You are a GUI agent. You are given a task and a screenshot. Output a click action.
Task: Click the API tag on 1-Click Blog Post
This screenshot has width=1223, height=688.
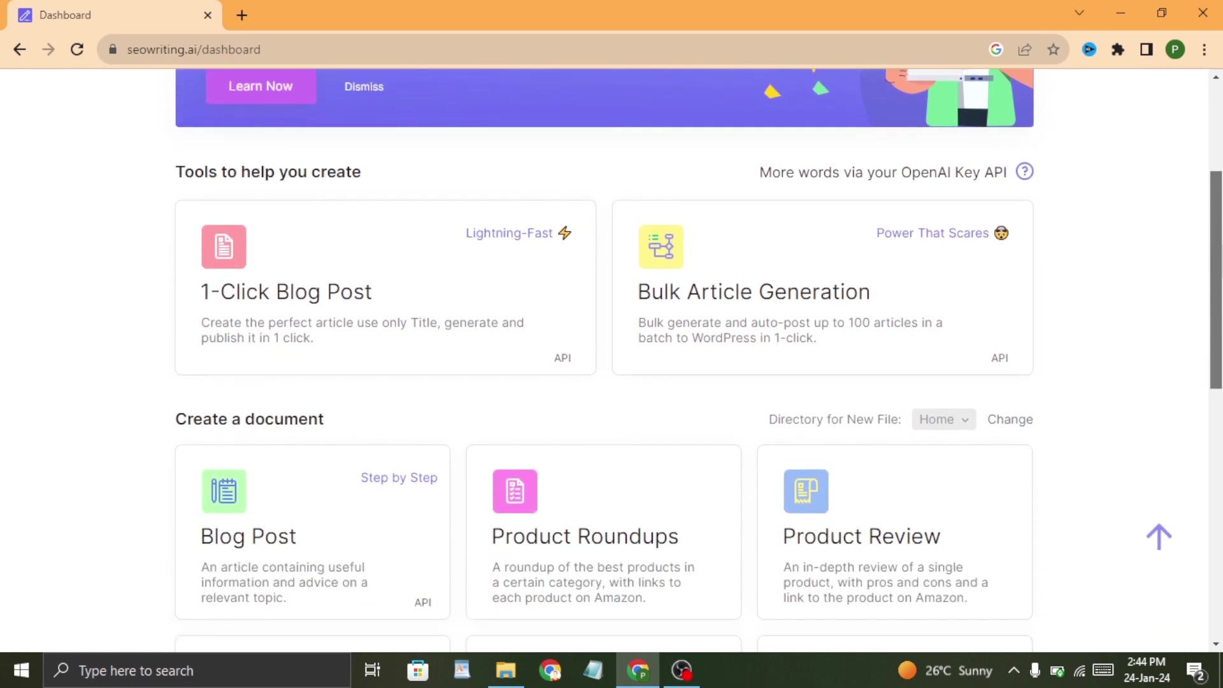click(562, 358)
